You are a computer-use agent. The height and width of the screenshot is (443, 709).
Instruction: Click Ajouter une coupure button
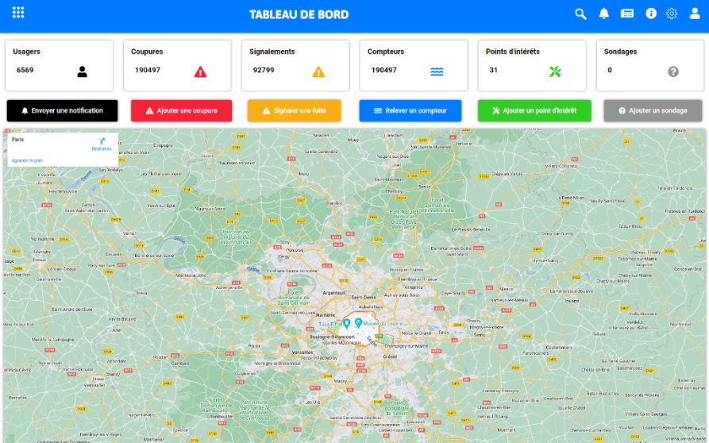click(181, 111)
